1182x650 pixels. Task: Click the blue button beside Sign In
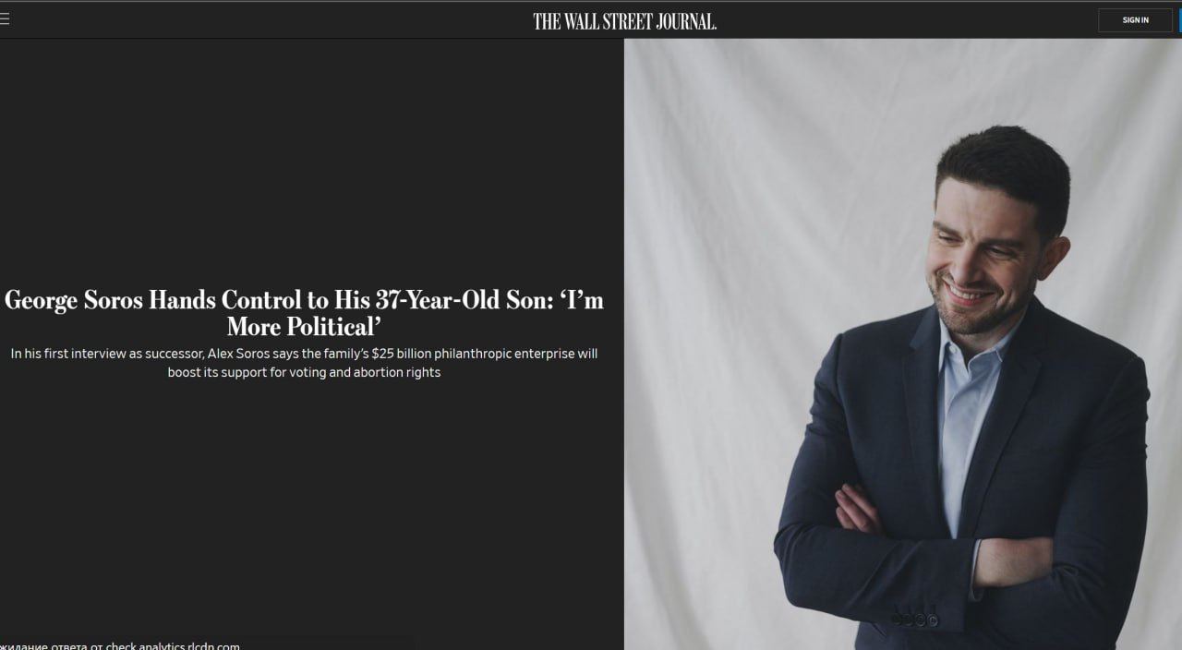click(x=1180, y=20)
